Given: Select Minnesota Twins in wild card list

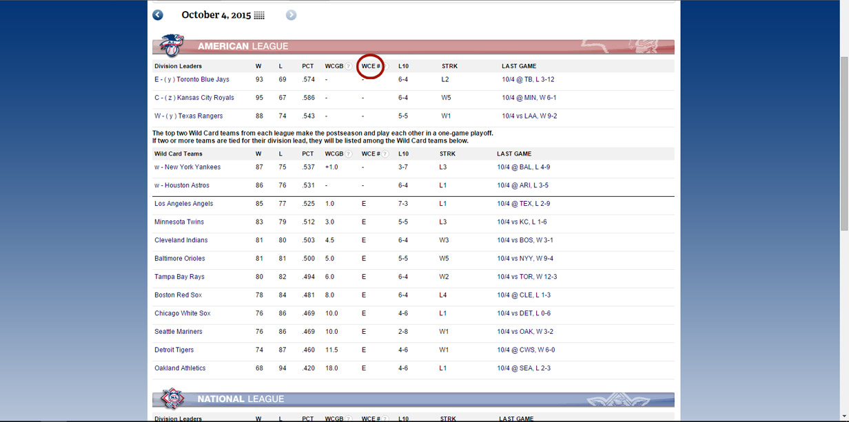Looking at the screenshot, I should (x=178, y=222).
